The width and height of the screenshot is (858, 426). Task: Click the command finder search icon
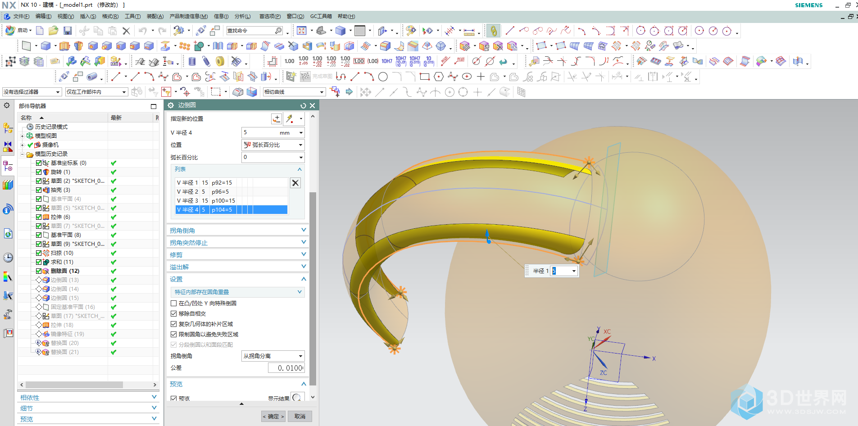278,31
